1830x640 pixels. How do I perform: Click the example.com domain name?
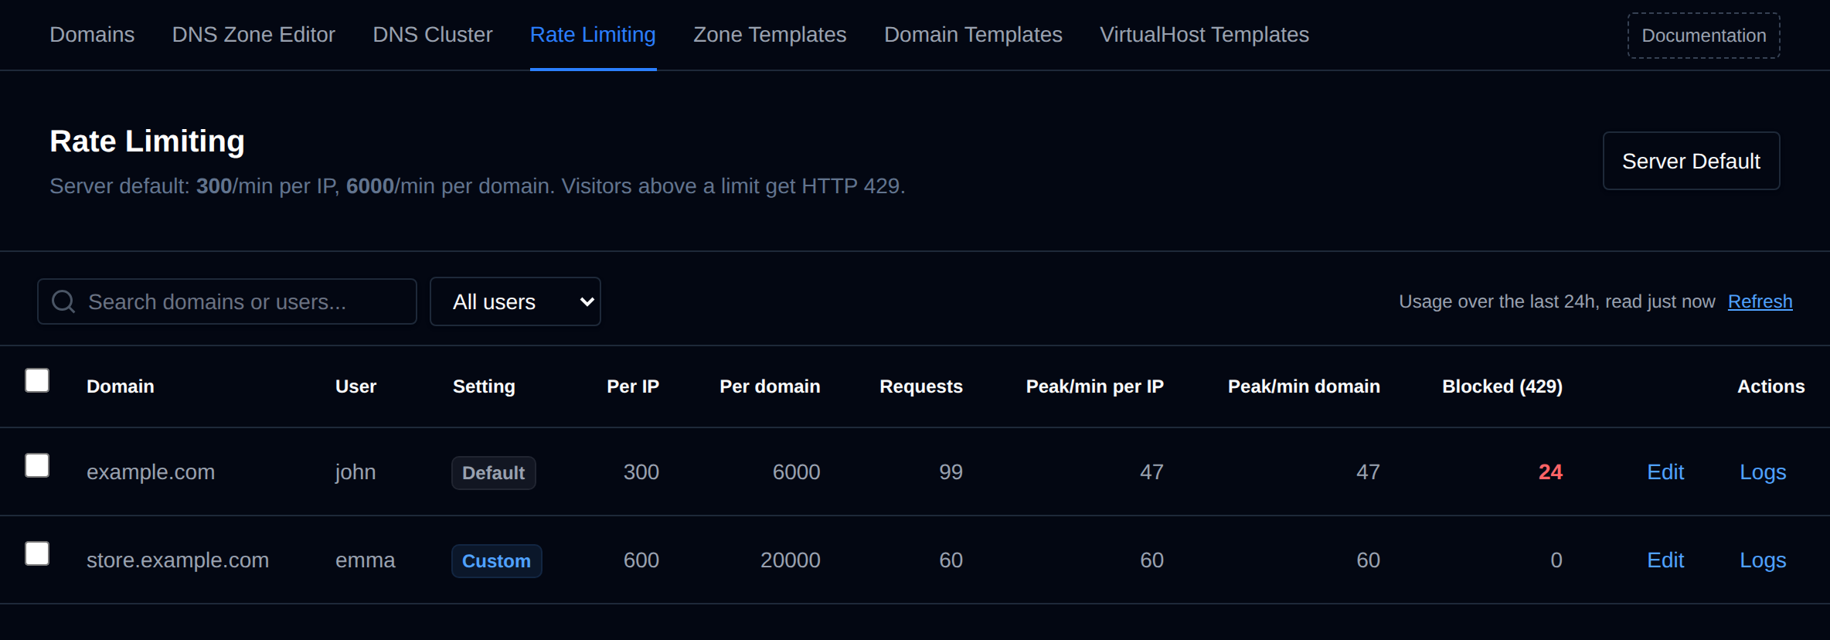[151, 472]
